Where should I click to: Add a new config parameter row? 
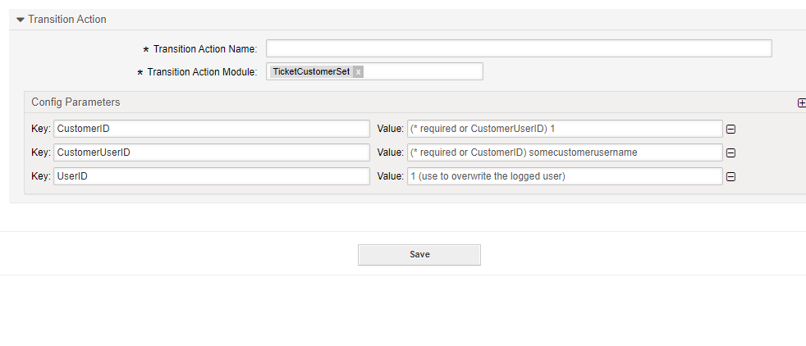pyautogui.click(x=801, y=102)
